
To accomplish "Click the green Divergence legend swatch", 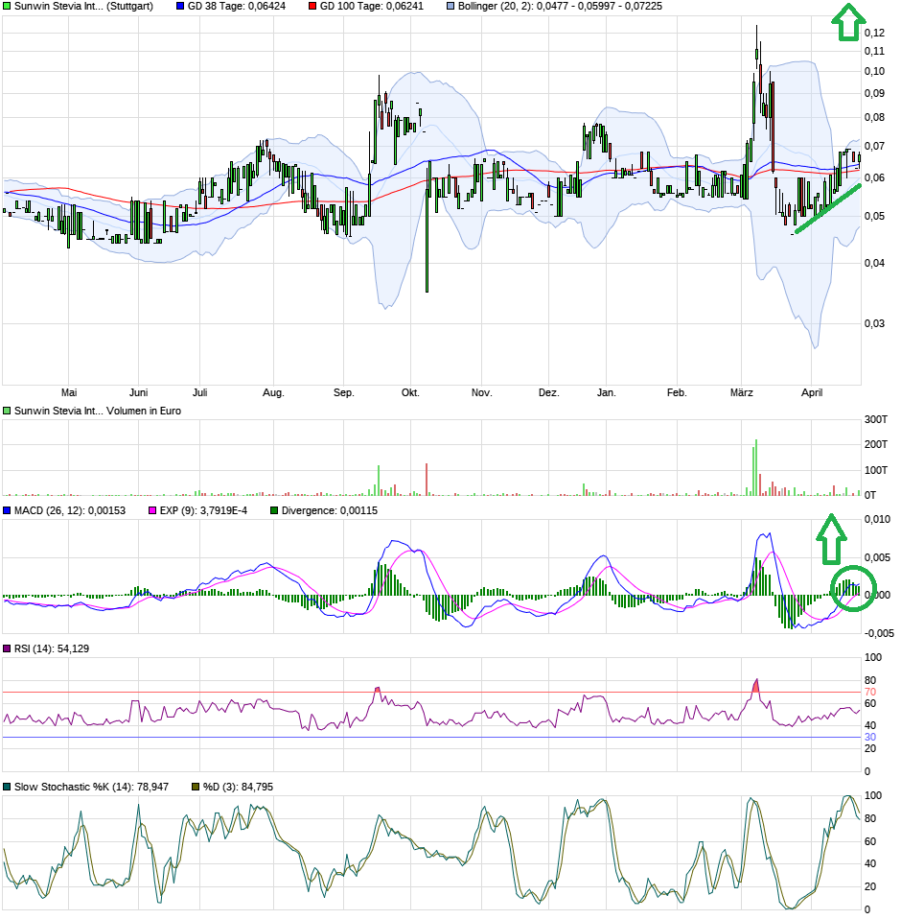I will tap(274, 510).
